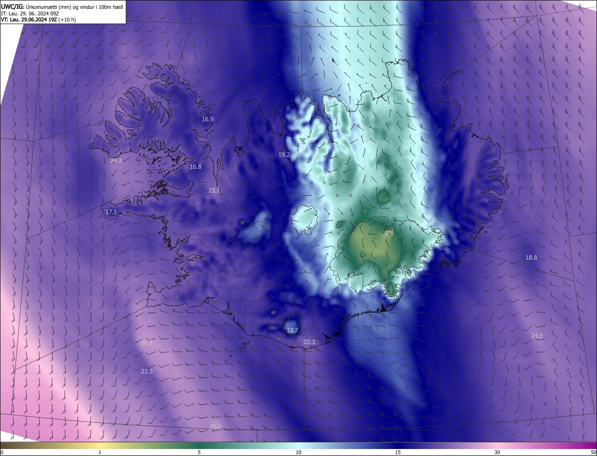Screen dimensions: 597x456
Task: Click the 16.8 value label on the map
Action: (196, 167)
